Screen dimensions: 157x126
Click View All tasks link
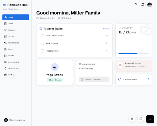[x=106, y=29]
